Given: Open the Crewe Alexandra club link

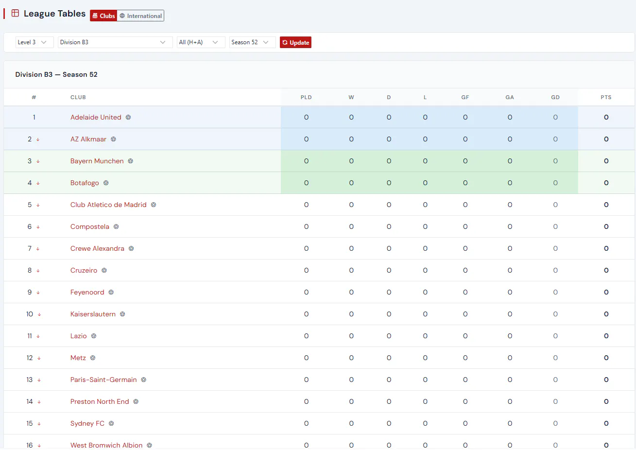Looking at the screenshot, I should [97, 248].
